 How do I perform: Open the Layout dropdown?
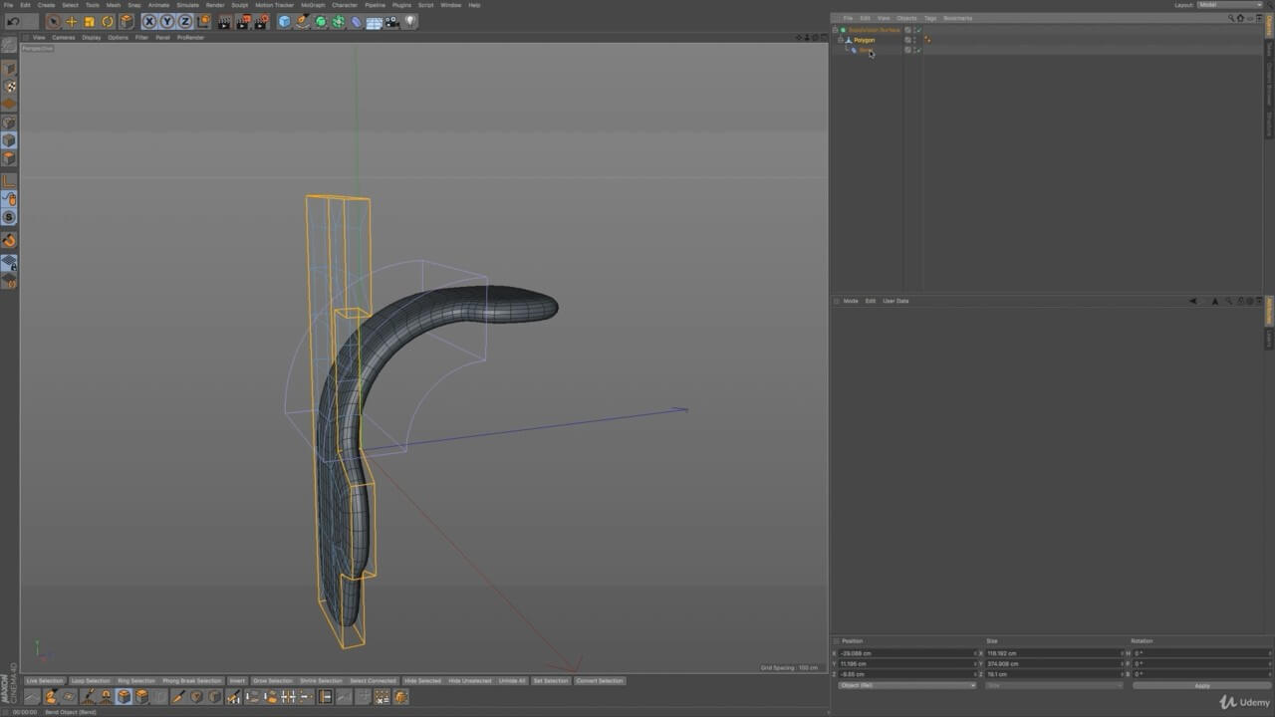click(1228, 5)
